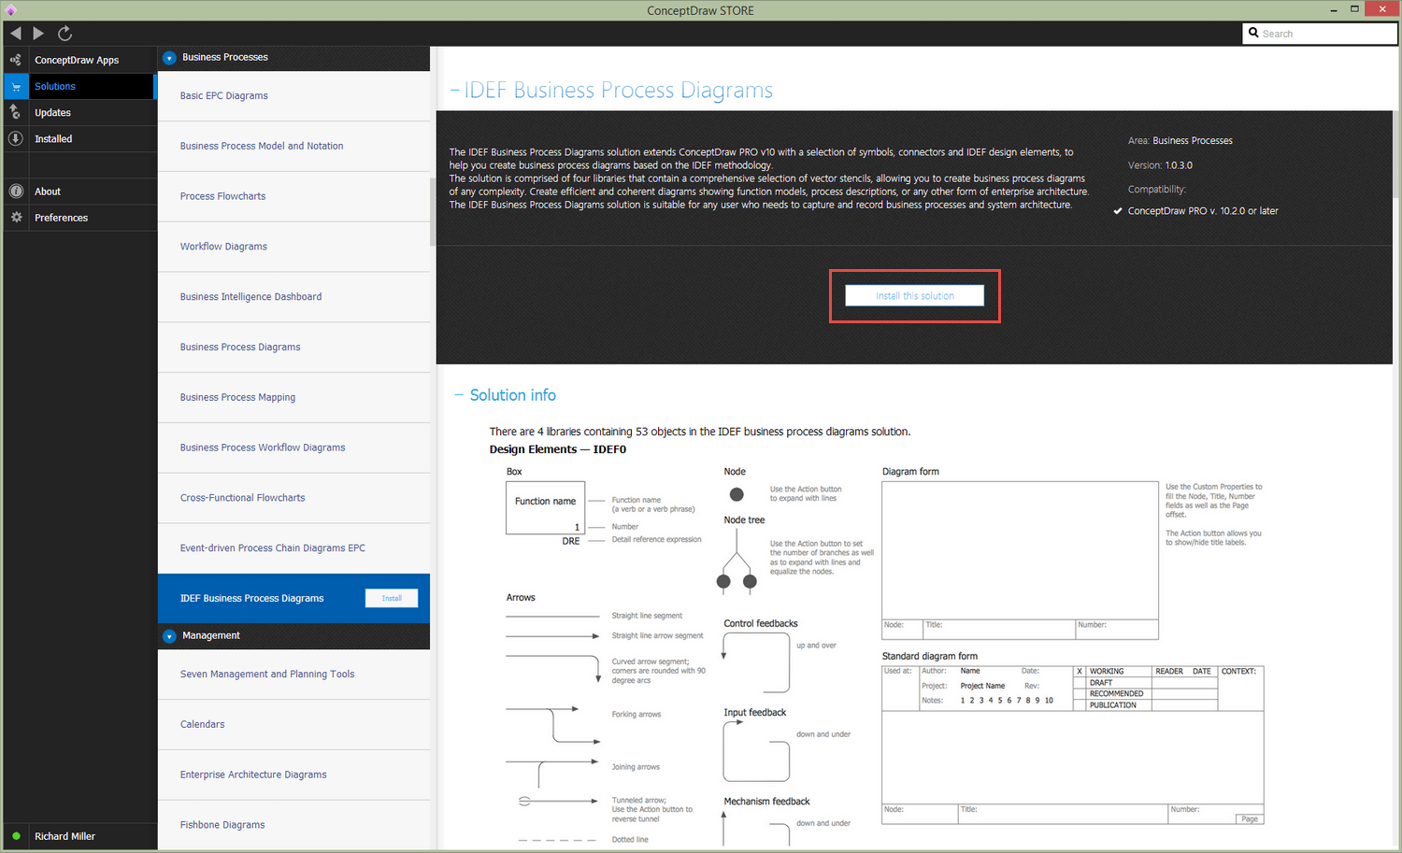
Task: Select Basic EPC Diagrams in the list
Action: click(293, 96)
